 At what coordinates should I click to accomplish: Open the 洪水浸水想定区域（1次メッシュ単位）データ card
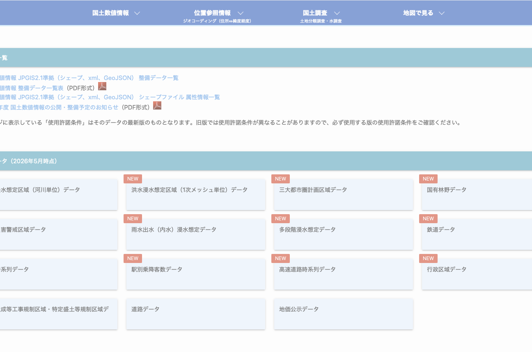point(196,194)
